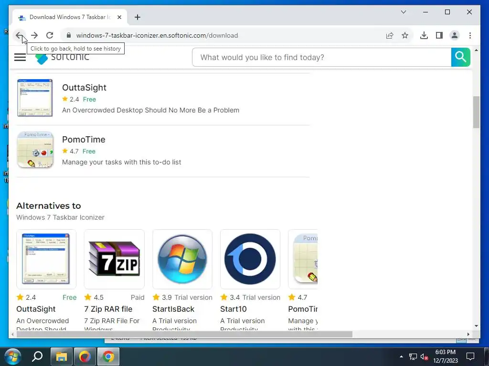Open the OuttaSight list thumbnail
Screen dimensions: 489x366
coord(35,98)
